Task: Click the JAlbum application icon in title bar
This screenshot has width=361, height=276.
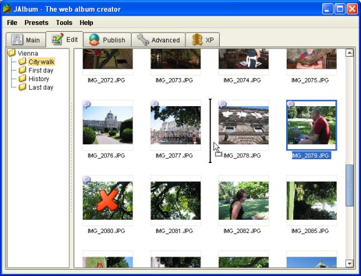Action: pos(7,9)
